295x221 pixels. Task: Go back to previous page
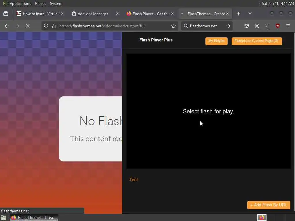7,26
